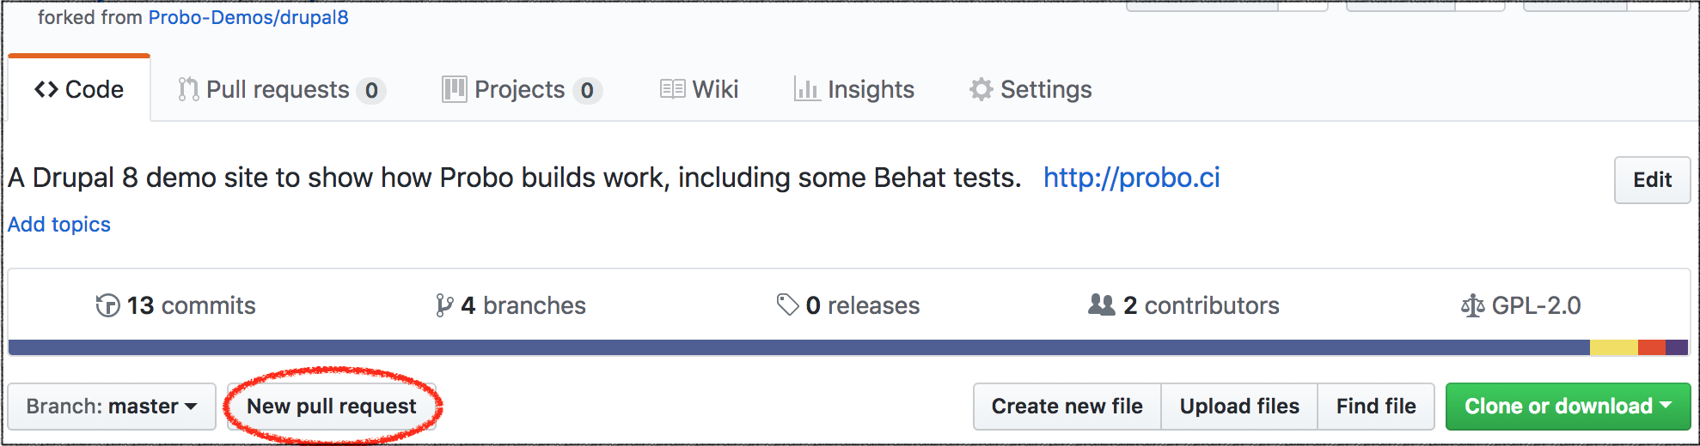Select the Code tab
The height and width of the screenshot is (446, 1700).
pos(79,90)
